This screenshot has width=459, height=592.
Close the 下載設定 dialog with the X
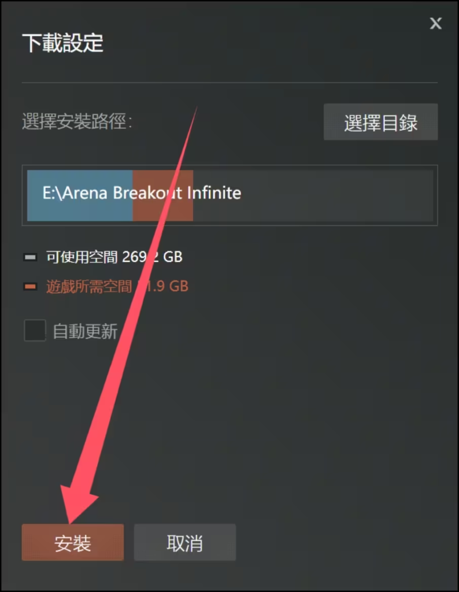(x=436, y=24)
